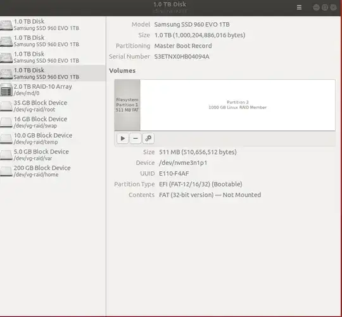The width and height of the screenshot is (342, 317).
Task: Select the 16 GB Block Device /dev/vg-raid/swap
Action: [x=53, y=122]
